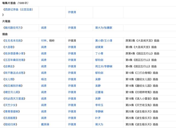Open the 《大圣歌》 song link
The image size is (176, 128).
point(9,47)
